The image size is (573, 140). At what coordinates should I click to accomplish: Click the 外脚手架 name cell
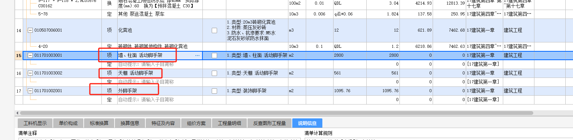tap(160, 91)
